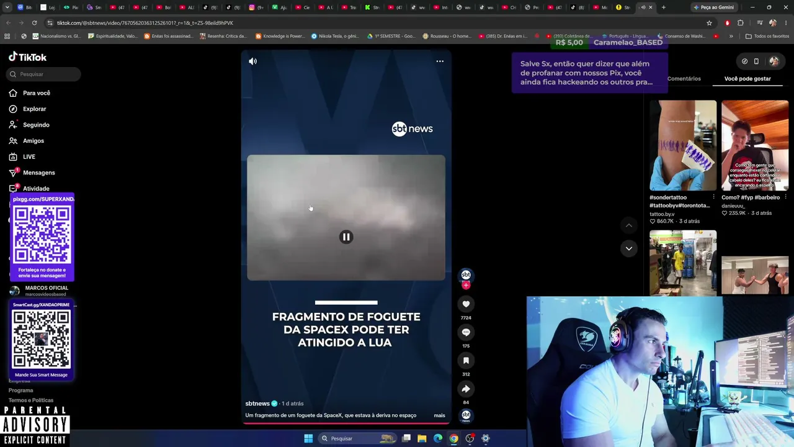Expand video description with 'mais'
The image size is (794, 447).
click(x=439, y=415)
